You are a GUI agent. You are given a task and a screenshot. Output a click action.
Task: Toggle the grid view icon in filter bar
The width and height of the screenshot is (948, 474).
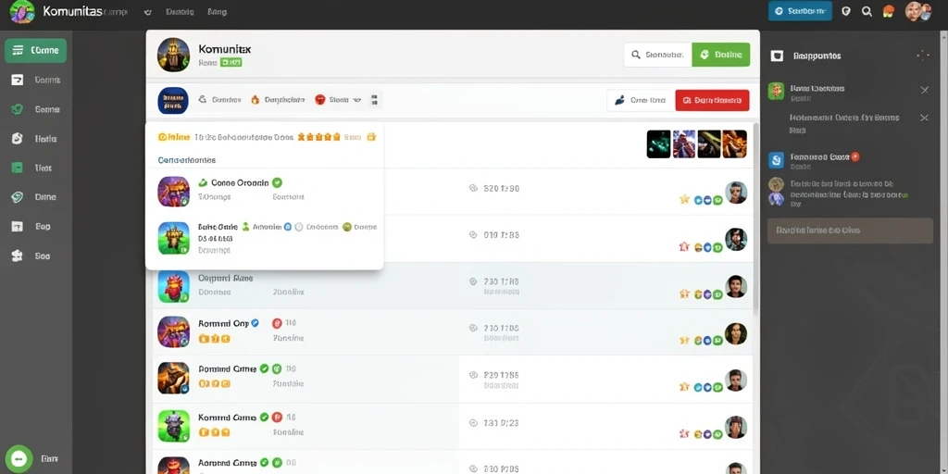click(x=374, y=100)
